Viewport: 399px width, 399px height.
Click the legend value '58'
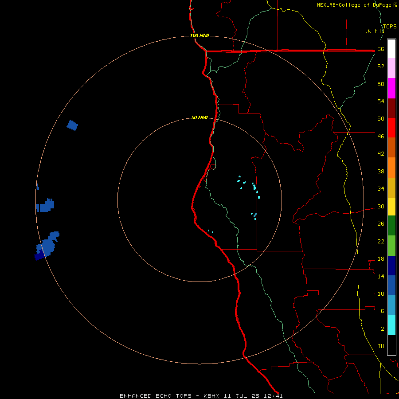click(381, 84)
